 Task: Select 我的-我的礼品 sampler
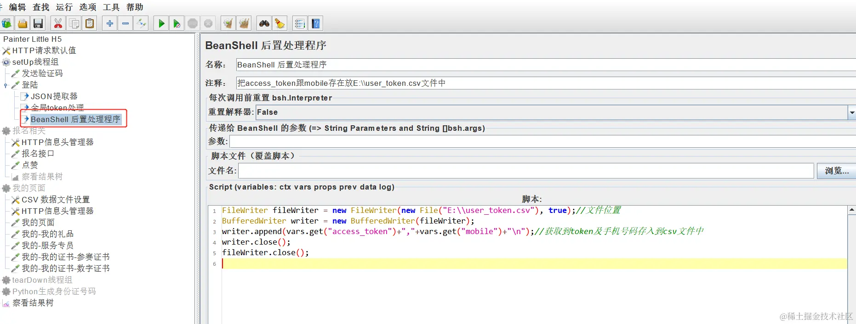[47, 234]
